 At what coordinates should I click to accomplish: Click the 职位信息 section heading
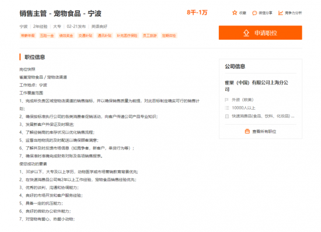click(x=35, y=57)
